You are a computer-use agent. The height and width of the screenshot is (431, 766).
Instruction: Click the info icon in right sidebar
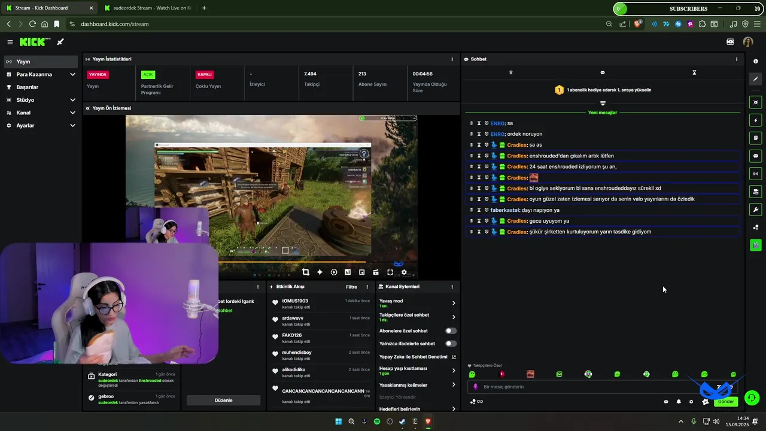click(x=756, y=61)
